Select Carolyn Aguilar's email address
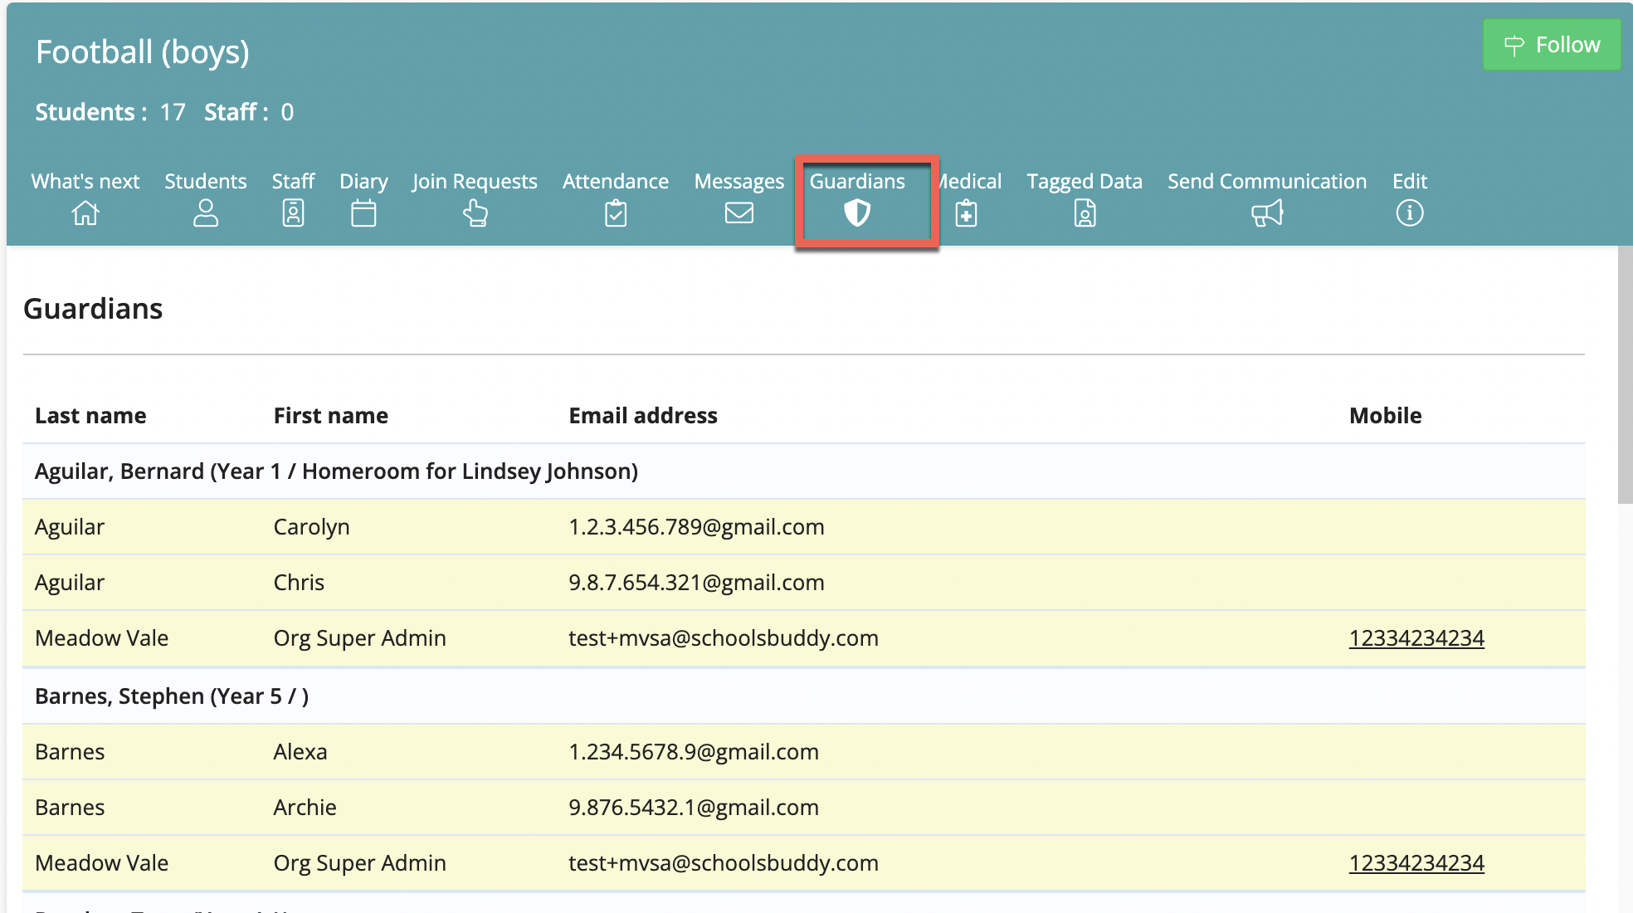The image size is (1633, 913). [696, 527]
